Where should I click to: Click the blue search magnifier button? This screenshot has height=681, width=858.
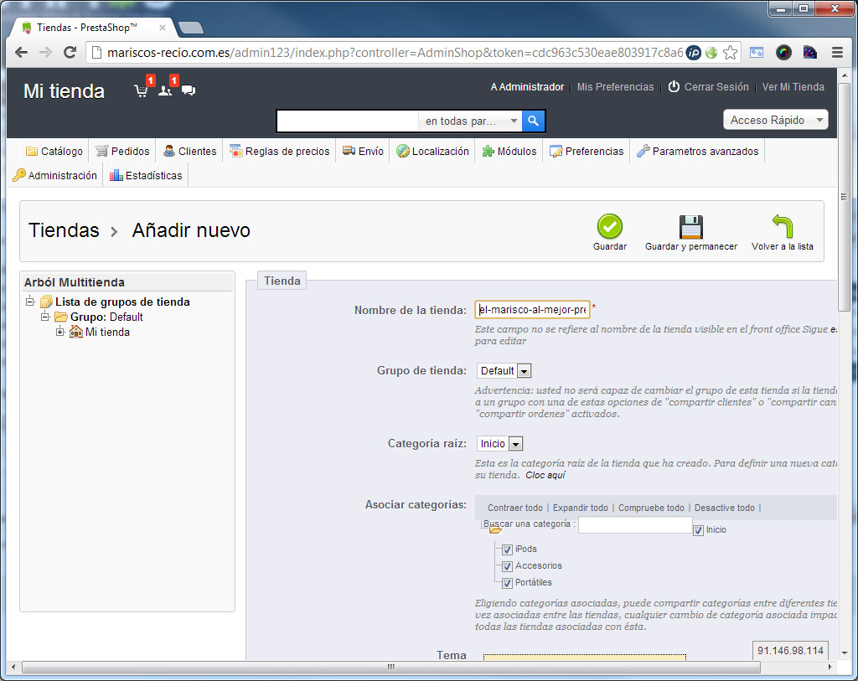[534, 121]
